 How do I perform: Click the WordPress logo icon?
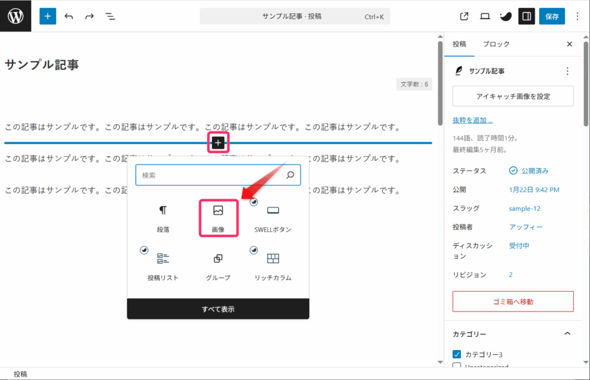[x=16, y=16]
